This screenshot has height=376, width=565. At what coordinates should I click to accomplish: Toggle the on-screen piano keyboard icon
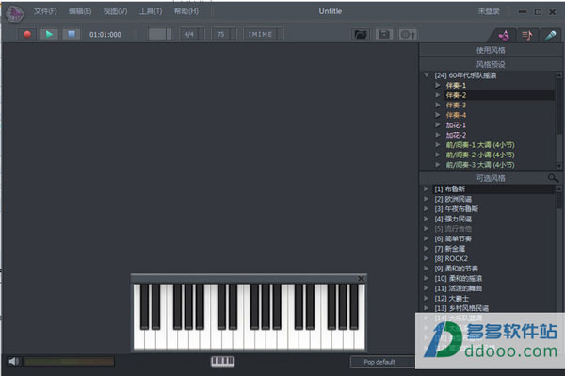point(222,361)
